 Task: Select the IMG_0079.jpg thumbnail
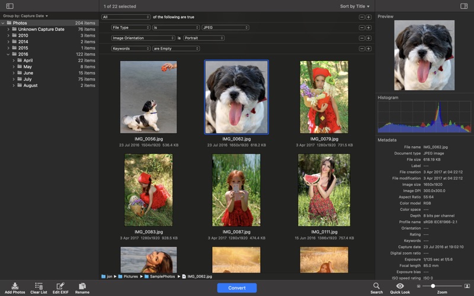click(324, 97)
